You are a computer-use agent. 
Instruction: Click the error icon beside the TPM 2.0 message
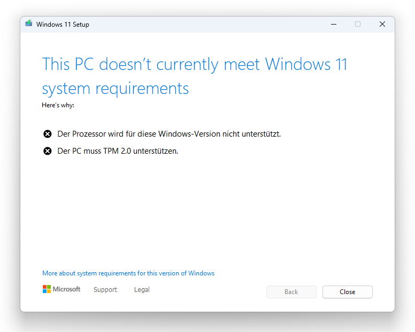click(x=48, y=151)
